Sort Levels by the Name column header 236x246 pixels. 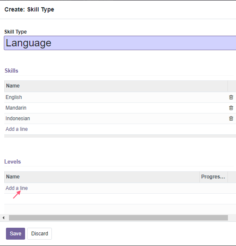[x=102, y=177]
